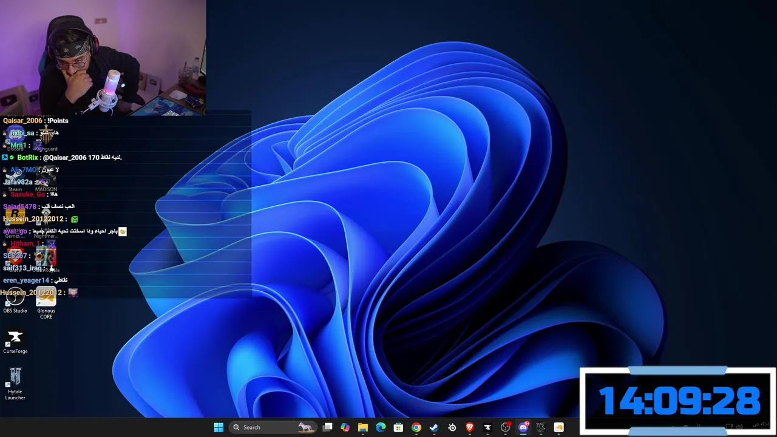The image size is (777, 437).
Task: Launch Copilot from the taskbar
Action: [x=345, y=427]
